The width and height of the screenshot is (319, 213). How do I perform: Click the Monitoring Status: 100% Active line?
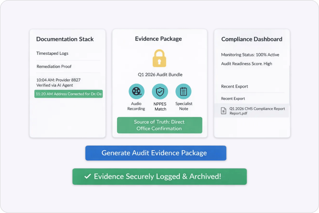tap(250, 55)
